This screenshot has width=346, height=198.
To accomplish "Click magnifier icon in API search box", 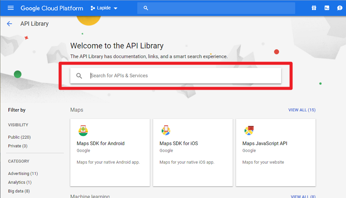I will point(79,76).
